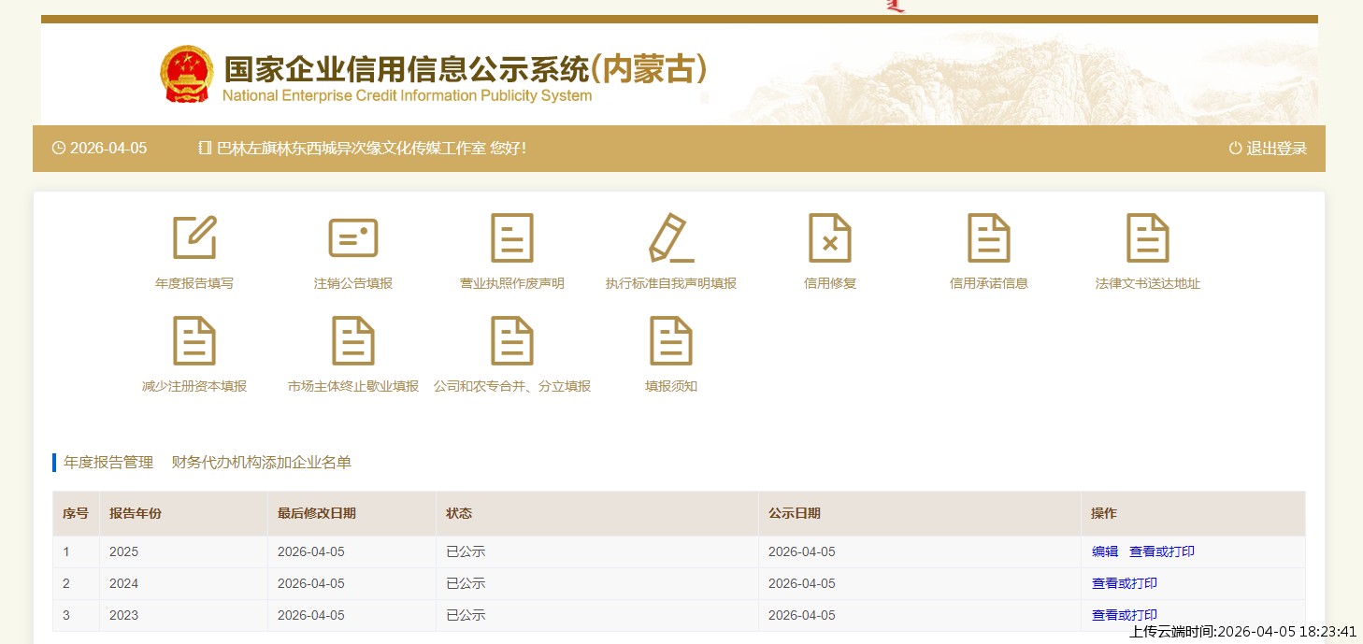This screenshot has width=1363, height=644.
Task: Click 查看或打印 for the 2023 report
Action: pyautogui.click(x=1125, y=615)
